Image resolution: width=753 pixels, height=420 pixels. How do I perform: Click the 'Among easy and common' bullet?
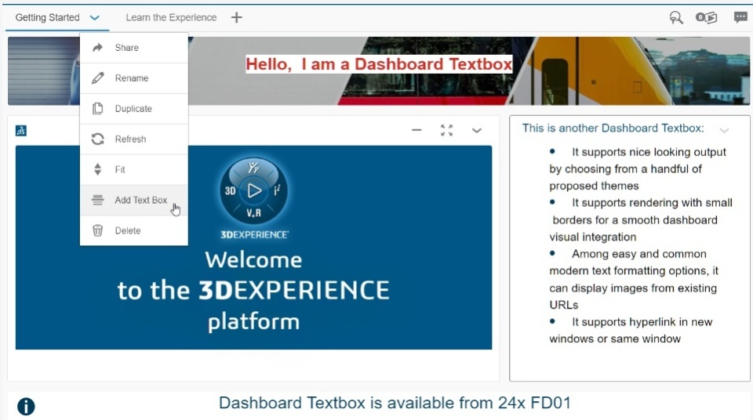pyautogui.click(x=638, y=254)
